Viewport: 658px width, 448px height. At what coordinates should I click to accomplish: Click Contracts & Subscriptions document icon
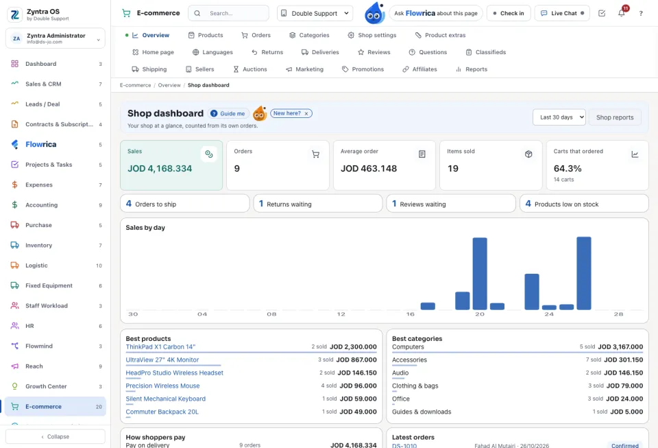[14, 124]
